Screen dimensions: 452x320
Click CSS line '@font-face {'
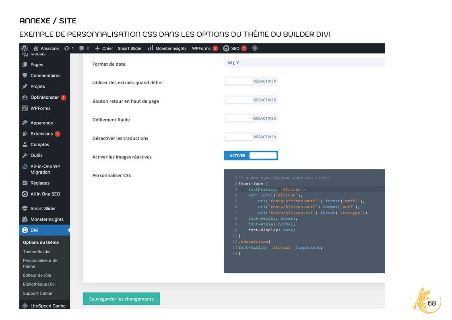253,183
